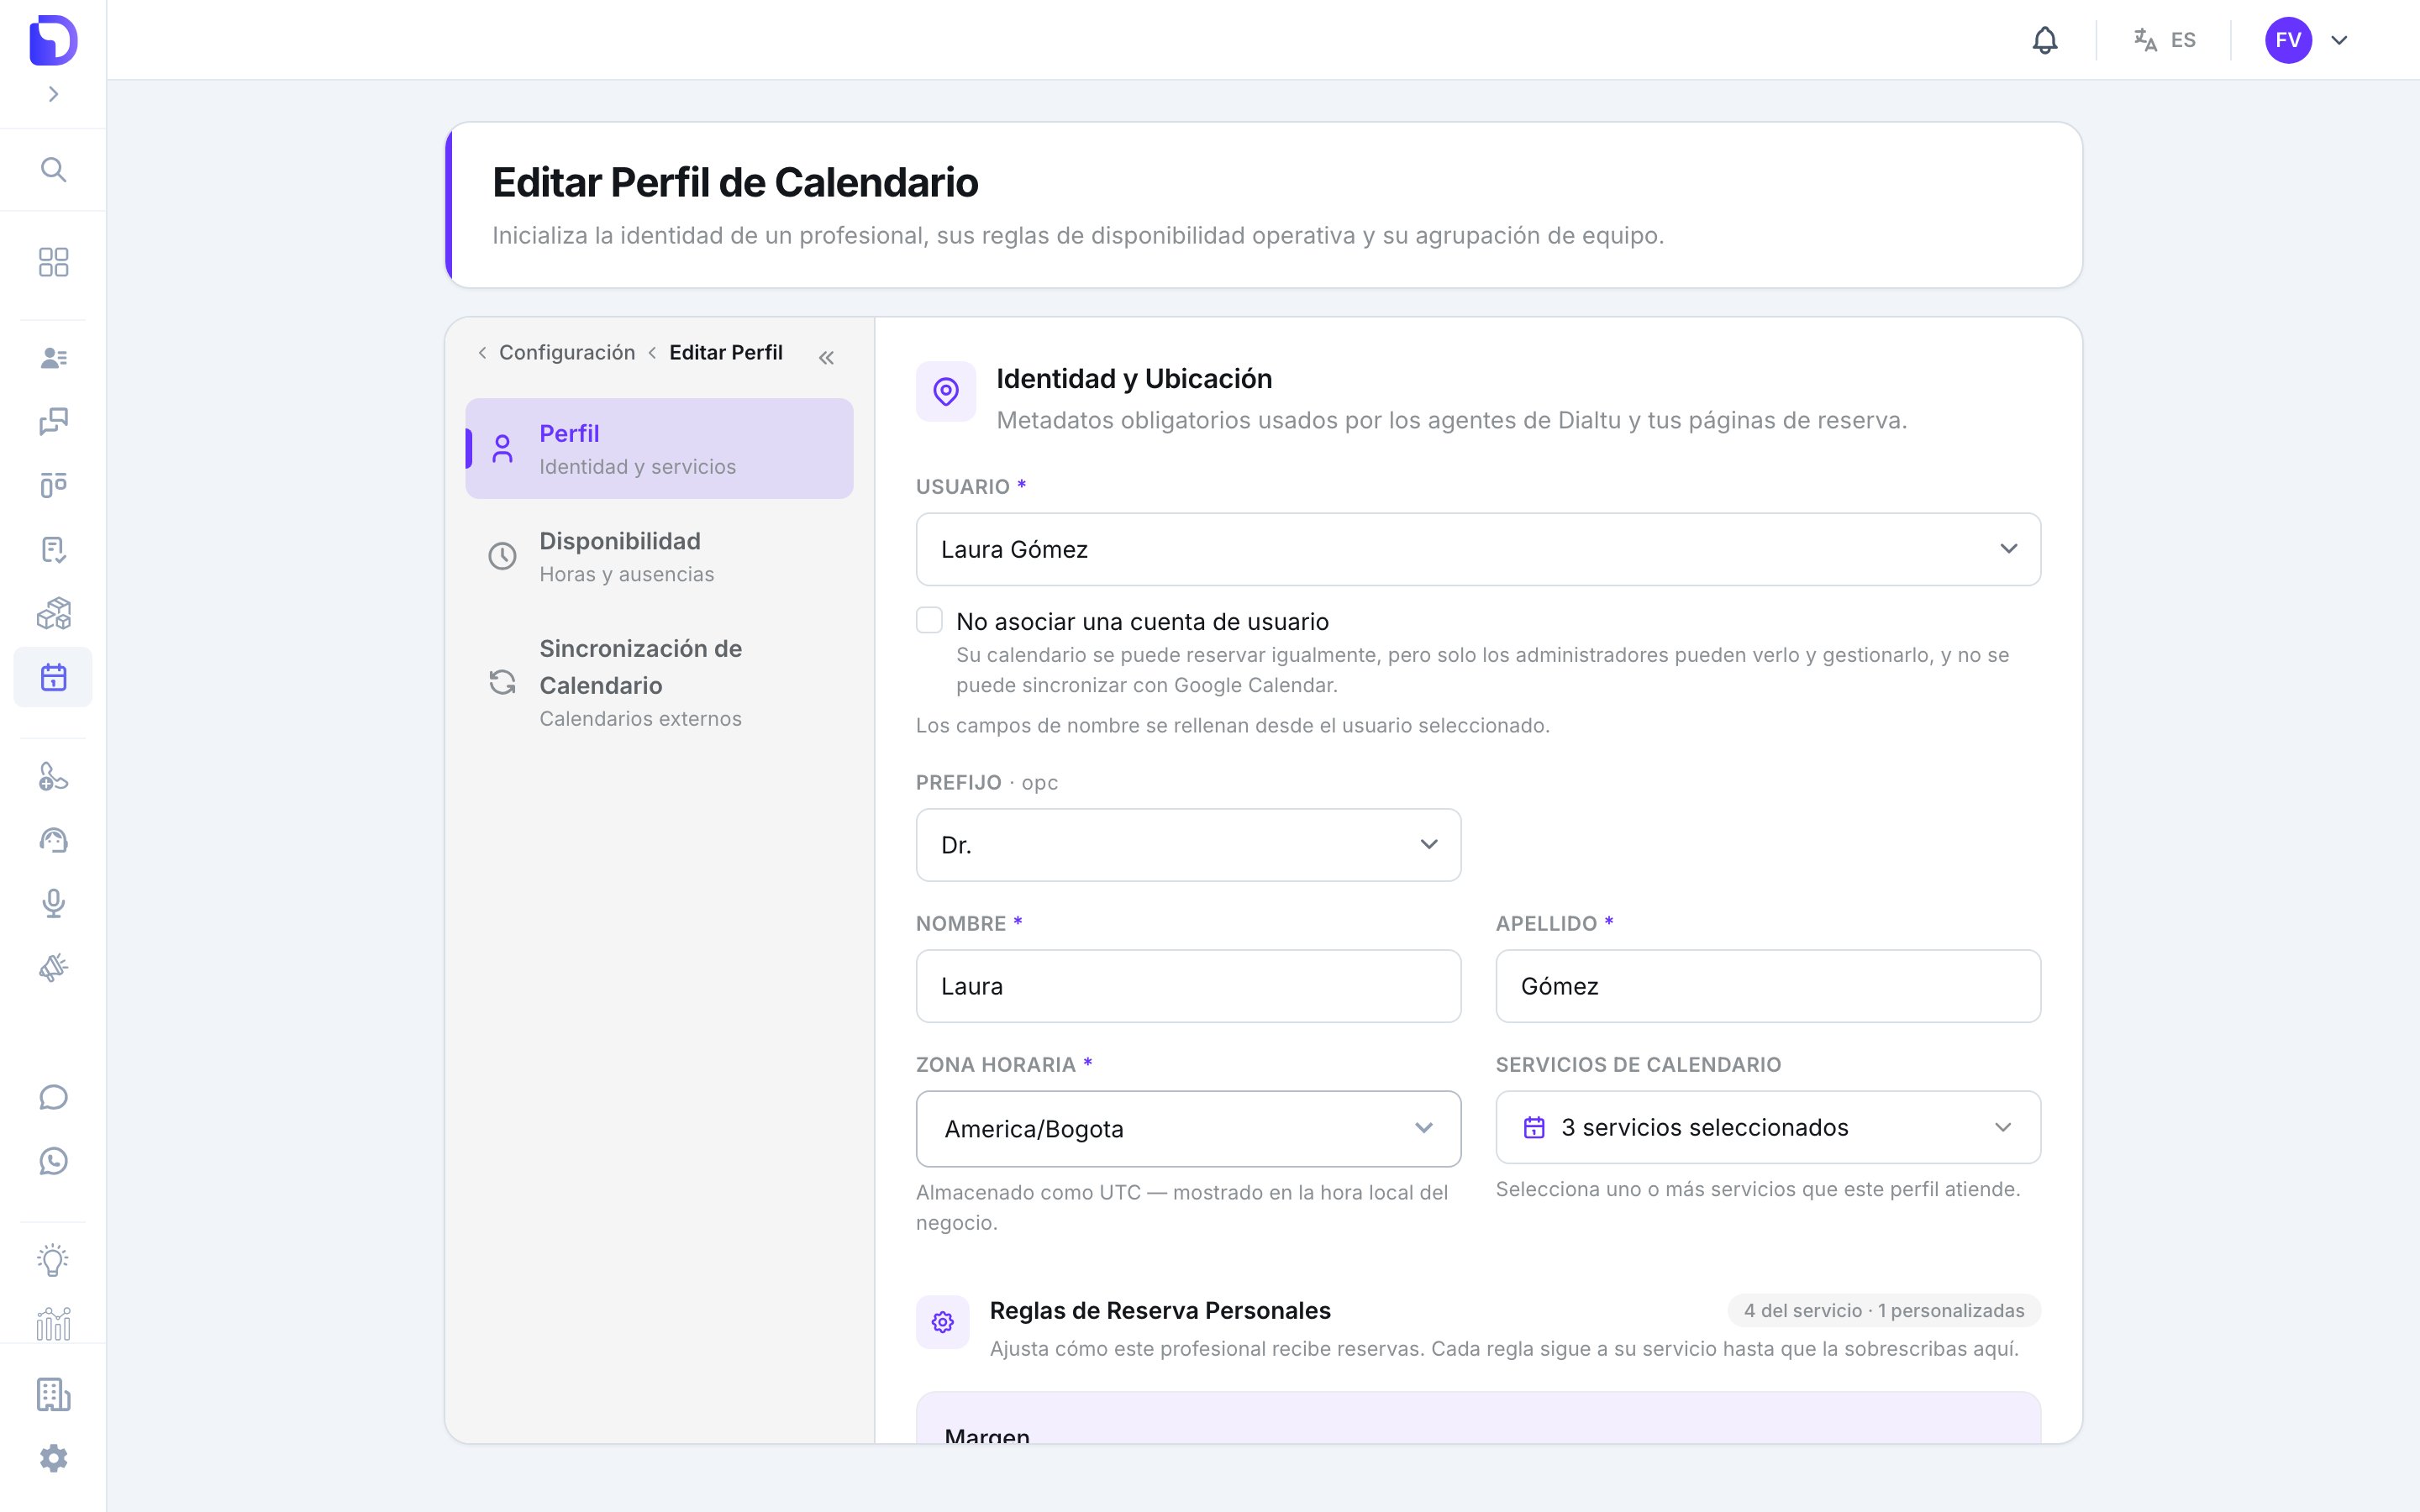Click the gear icon for Reglas de Reserva
This screenshot has width=2420, height=1512.
coord(942,1322)
